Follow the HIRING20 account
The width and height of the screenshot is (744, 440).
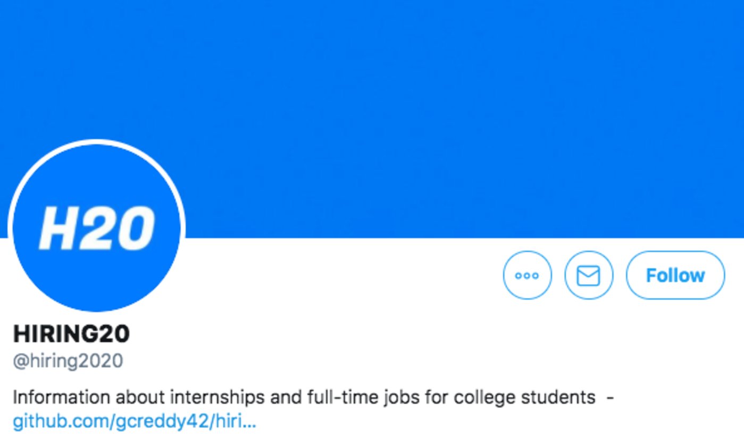(x=675, y=275)
